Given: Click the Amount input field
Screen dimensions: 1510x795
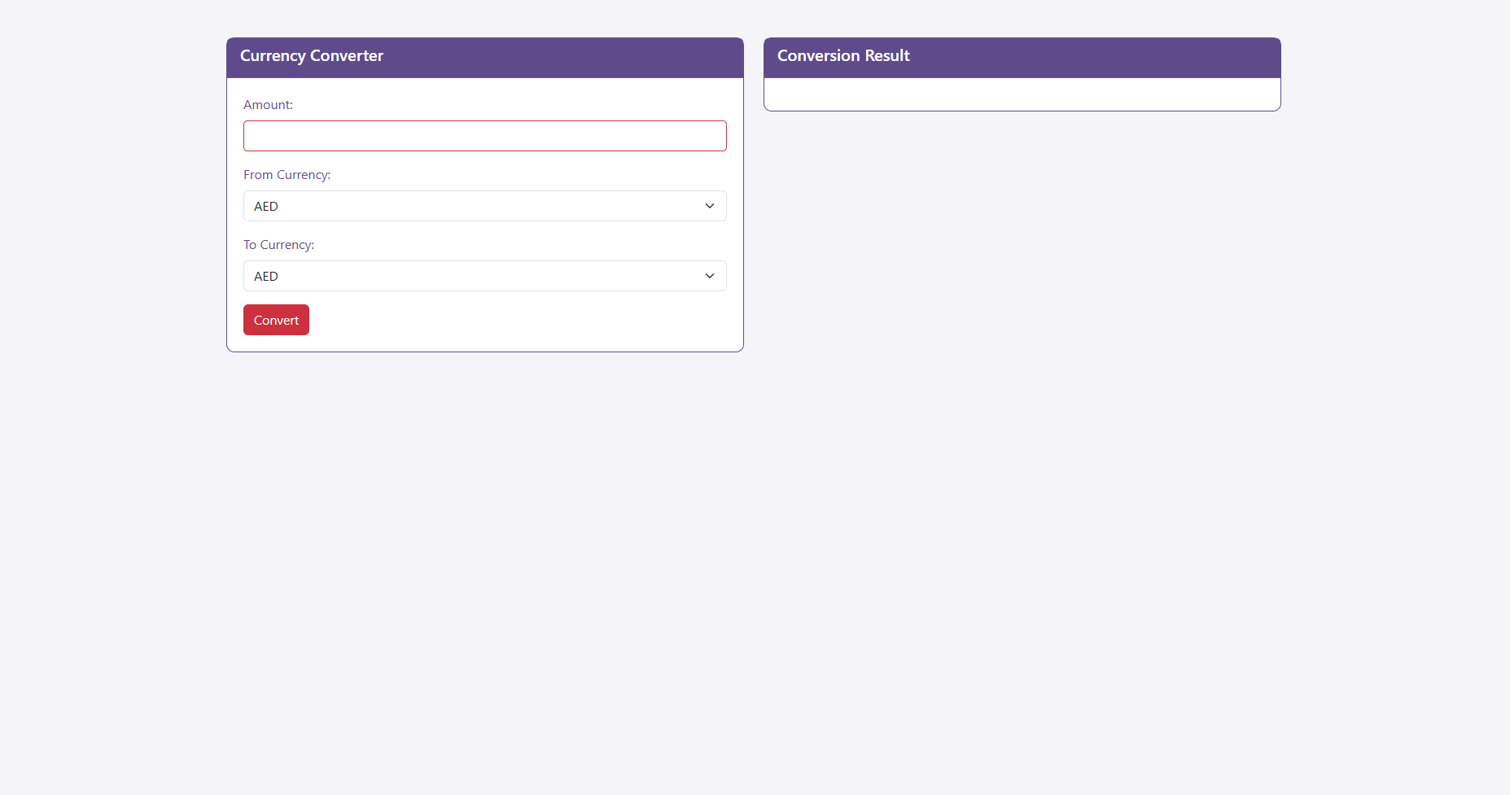Looking at the screenshot, I should [484, 136].
